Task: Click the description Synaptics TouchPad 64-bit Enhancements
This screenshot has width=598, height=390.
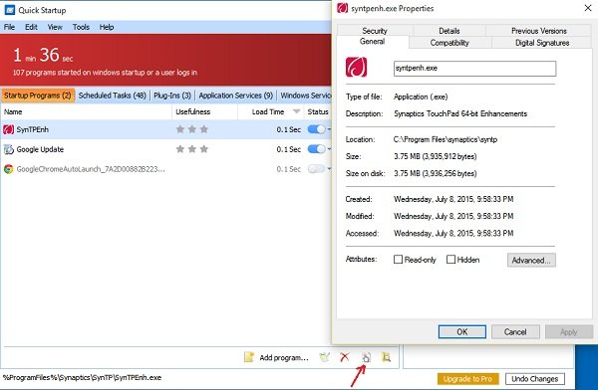Action: point(460,113)
